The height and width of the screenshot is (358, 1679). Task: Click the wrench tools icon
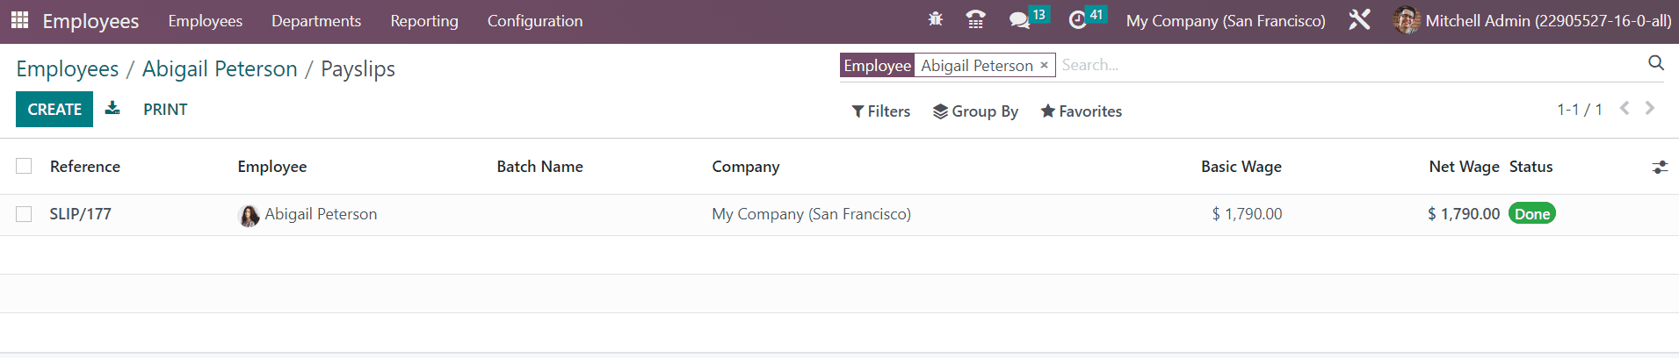[x=1359, y=19]
